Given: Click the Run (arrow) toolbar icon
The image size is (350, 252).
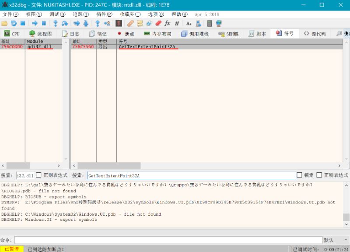Looking at the screenshot, I should [x=34, y=23].
